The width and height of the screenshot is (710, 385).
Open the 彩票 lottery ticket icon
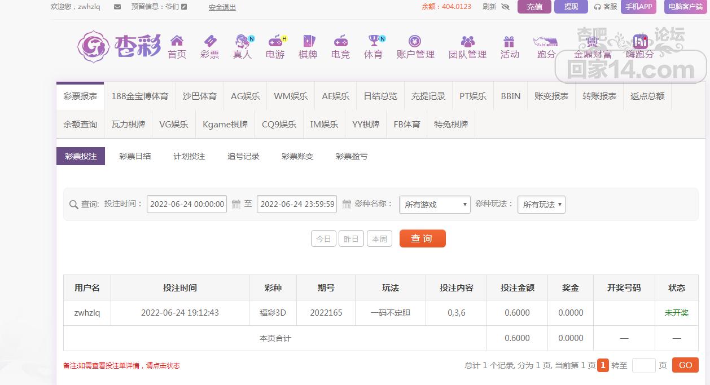coord(209,41)
